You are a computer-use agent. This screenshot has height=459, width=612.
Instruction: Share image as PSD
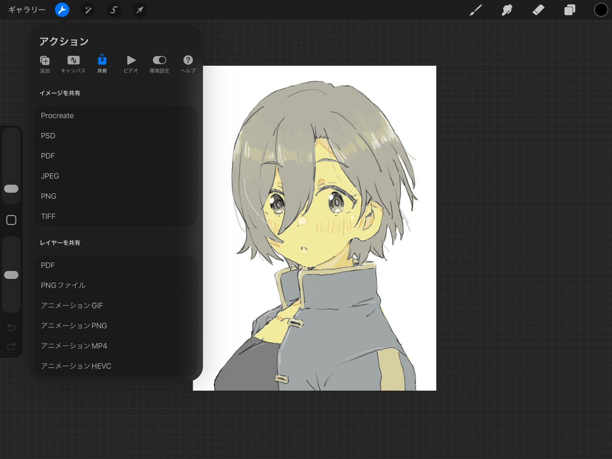pos(115,136)
